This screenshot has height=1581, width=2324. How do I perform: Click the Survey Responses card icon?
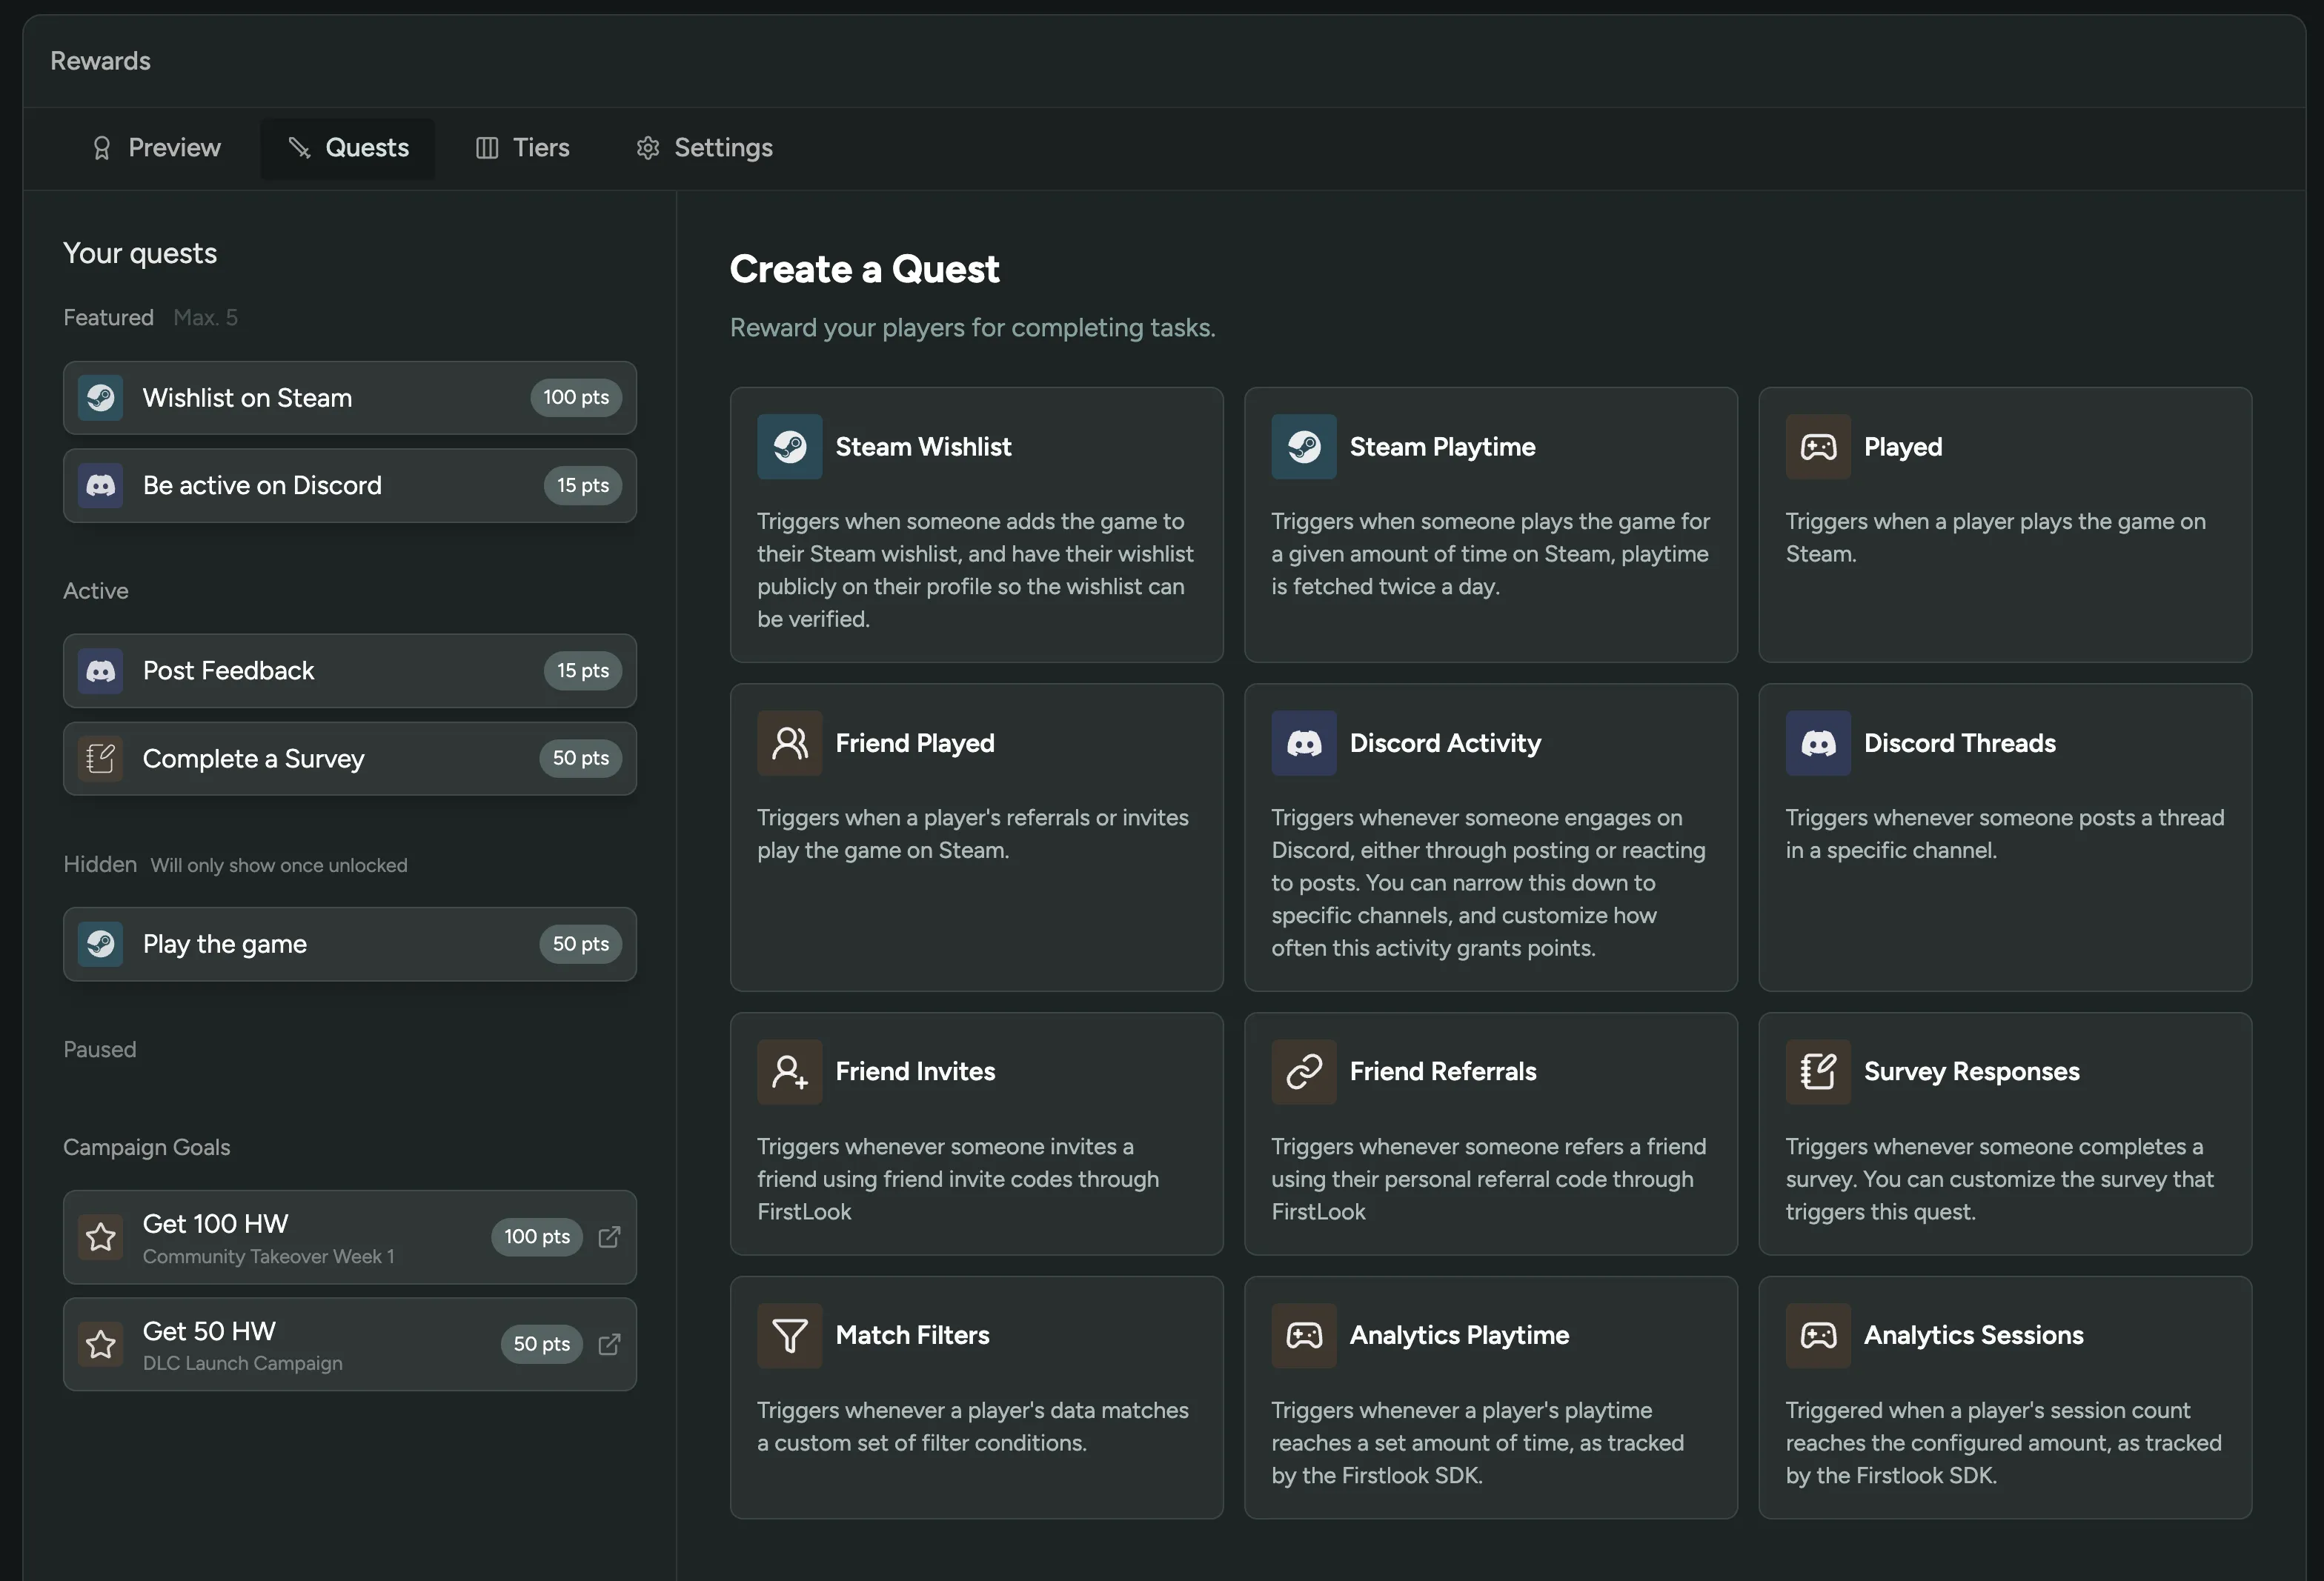point(1818,1072)
